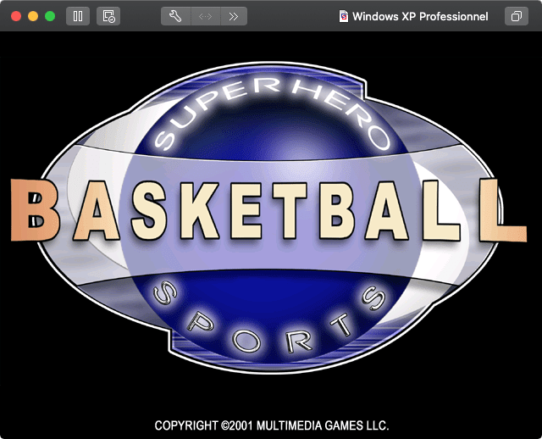542x439 pixels.
Task: Click the VM document icon beside title
Action: pyautogui.click(x=343, y=16)
